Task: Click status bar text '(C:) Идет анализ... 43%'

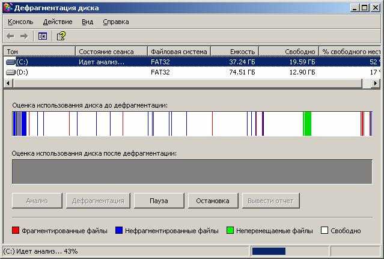Action: [40, 251]
